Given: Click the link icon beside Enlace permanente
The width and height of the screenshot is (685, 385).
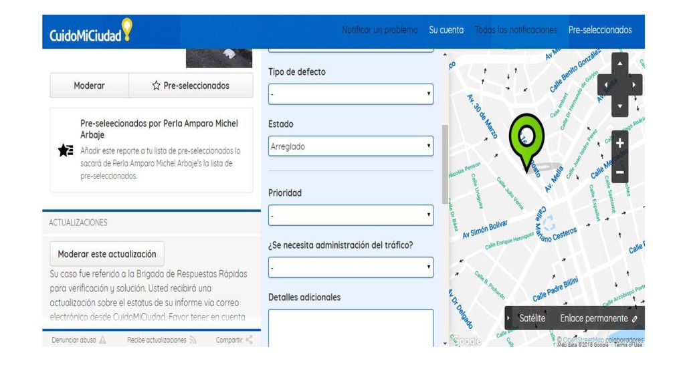Looking at the screenshot, I should pos(635,319).
